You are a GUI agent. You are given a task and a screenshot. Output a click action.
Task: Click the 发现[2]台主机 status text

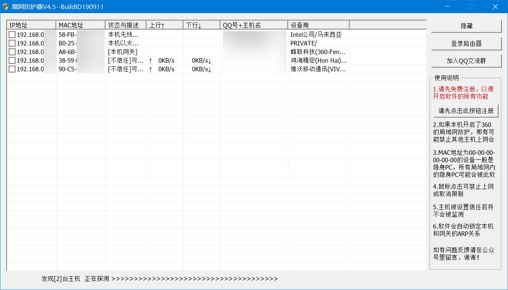click(x=61, y=279)
